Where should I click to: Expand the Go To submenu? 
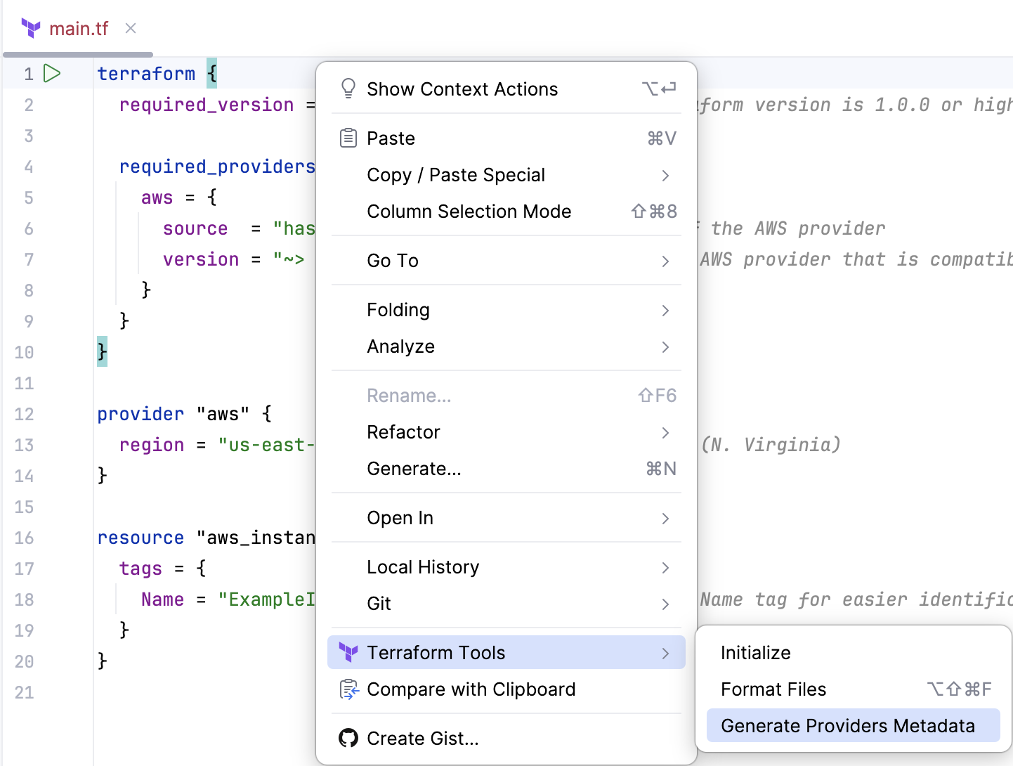click(392, 261)
